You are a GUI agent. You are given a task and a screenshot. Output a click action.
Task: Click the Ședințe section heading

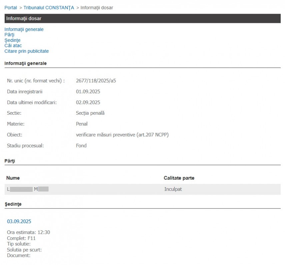pyautogui.click(x=13, y=204)
